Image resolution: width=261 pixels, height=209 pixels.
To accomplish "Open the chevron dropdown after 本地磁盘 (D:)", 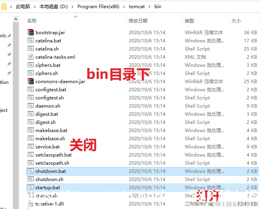I will point(72,7).
